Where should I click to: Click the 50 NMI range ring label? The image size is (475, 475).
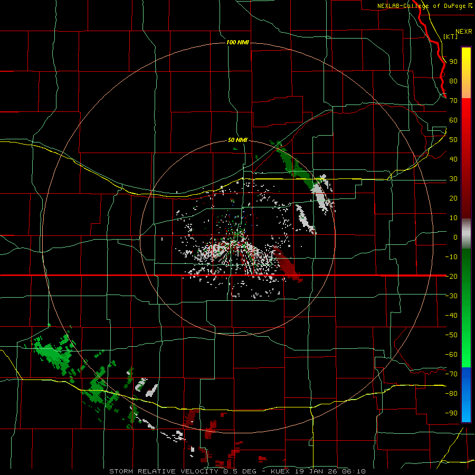click(237, 140)
